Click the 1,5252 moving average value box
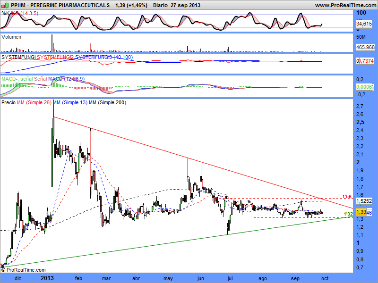The height and width of the screenshot is (283, 378). click(364, 201)
